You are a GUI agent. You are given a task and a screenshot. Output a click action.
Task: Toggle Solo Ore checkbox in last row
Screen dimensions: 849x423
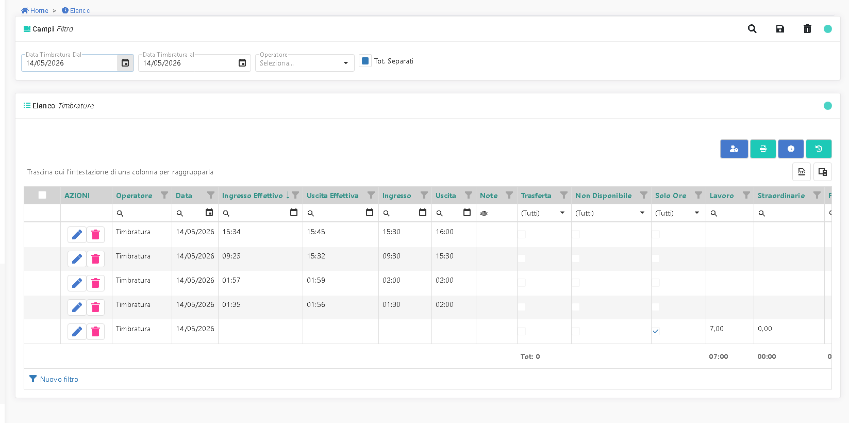point(656,331)
